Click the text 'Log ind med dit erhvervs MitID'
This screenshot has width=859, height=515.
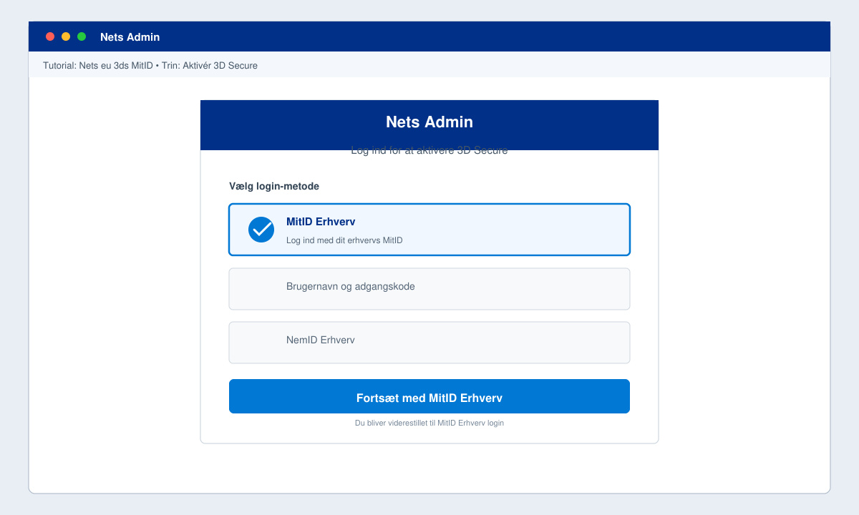click(x=344, y=240)
